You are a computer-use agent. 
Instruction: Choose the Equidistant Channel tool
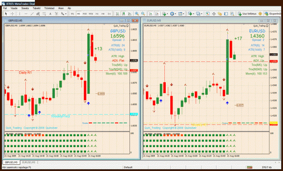coord(38,14)
